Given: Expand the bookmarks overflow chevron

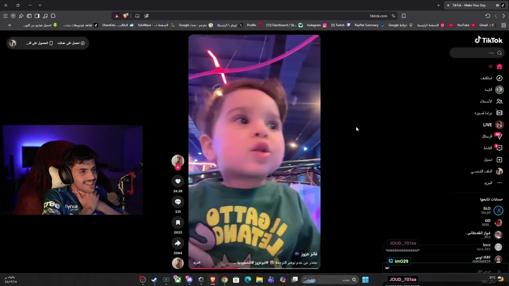Looking at the screenshot, I should point(10,25).
